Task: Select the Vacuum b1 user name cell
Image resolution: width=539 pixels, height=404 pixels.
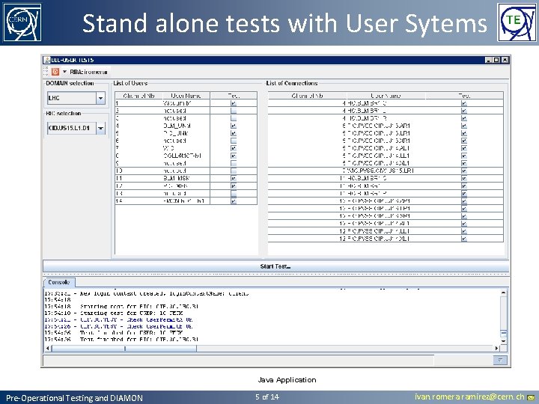Action: tap(186, 103)
